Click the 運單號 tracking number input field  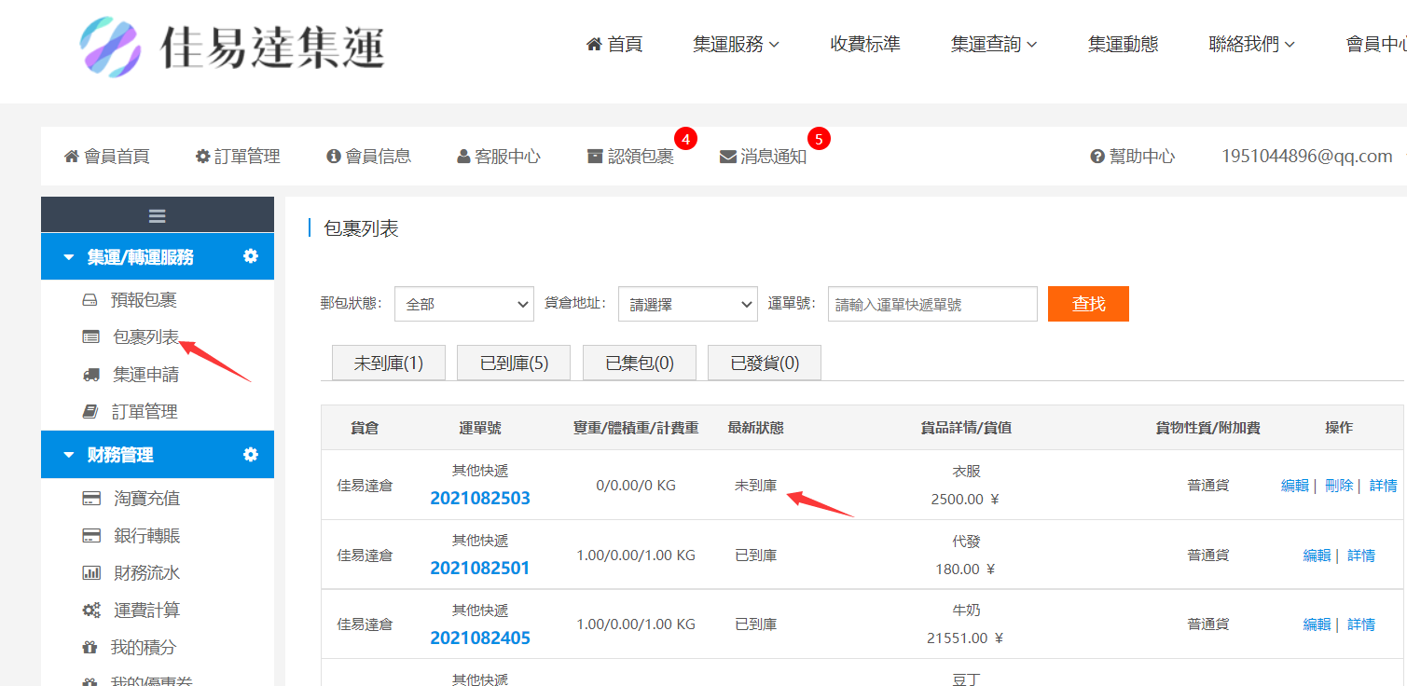click(932, 304)
